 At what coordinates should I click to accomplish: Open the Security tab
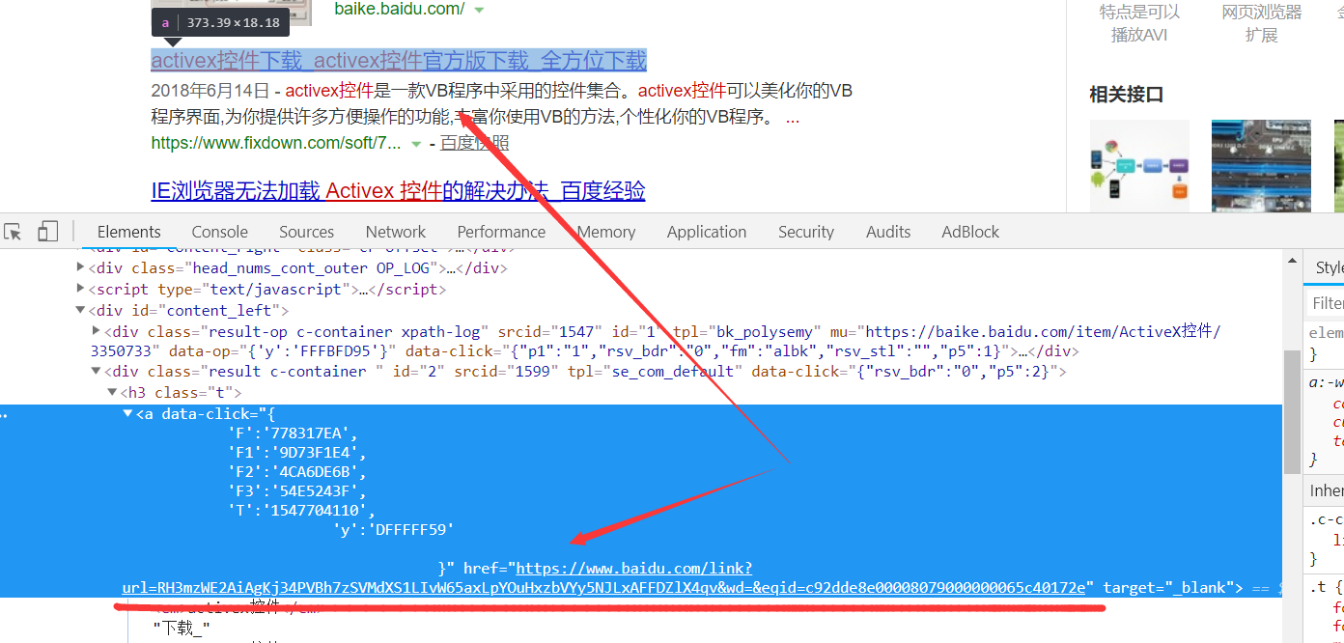(x=806, y=232)
